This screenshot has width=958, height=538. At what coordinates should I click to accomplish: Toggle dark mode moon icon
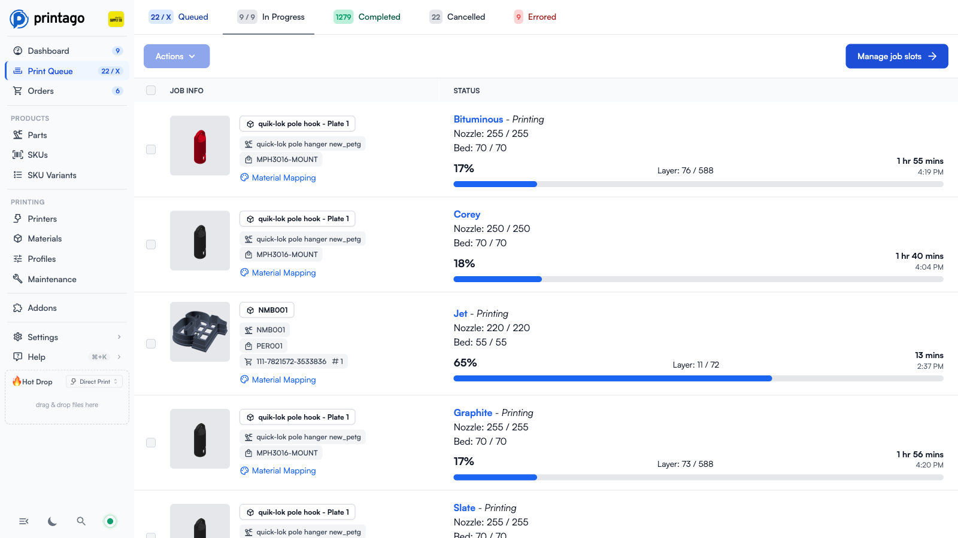pos(53,521)
